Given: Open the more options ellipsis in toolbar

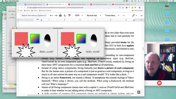Looking at the screenshot, I should point(123,15).
